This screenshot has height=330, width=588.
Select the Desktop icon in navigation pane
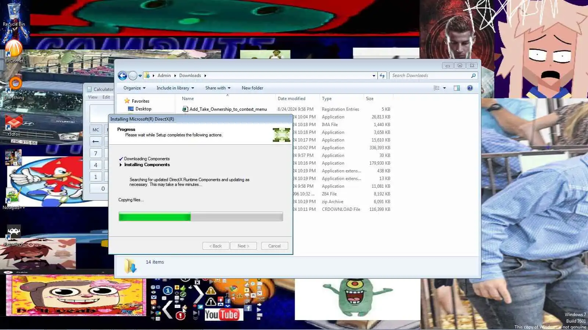[131, 109]
